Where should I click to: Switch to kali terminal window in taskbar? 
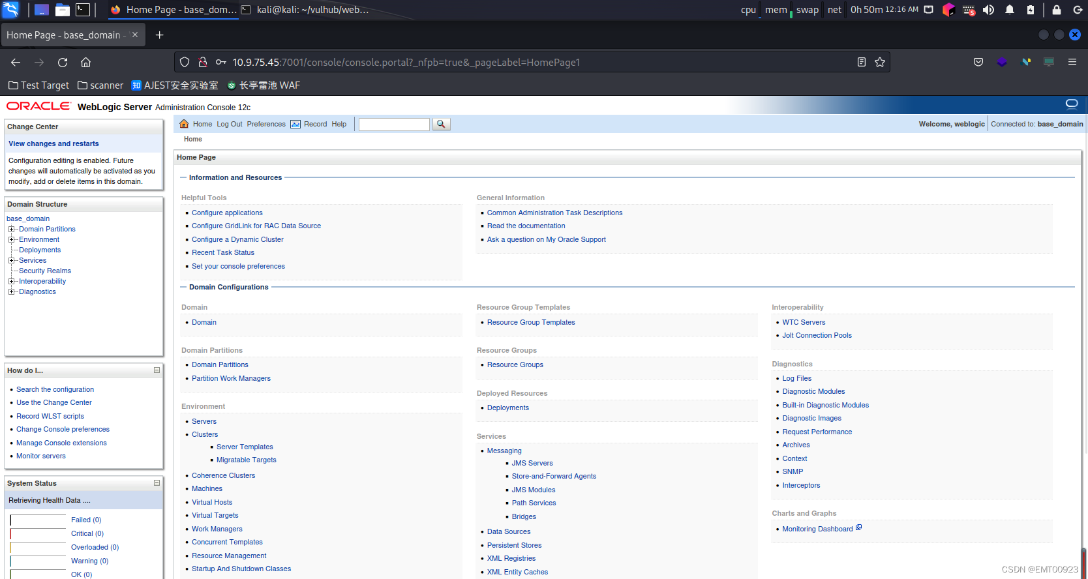(305, 9)
